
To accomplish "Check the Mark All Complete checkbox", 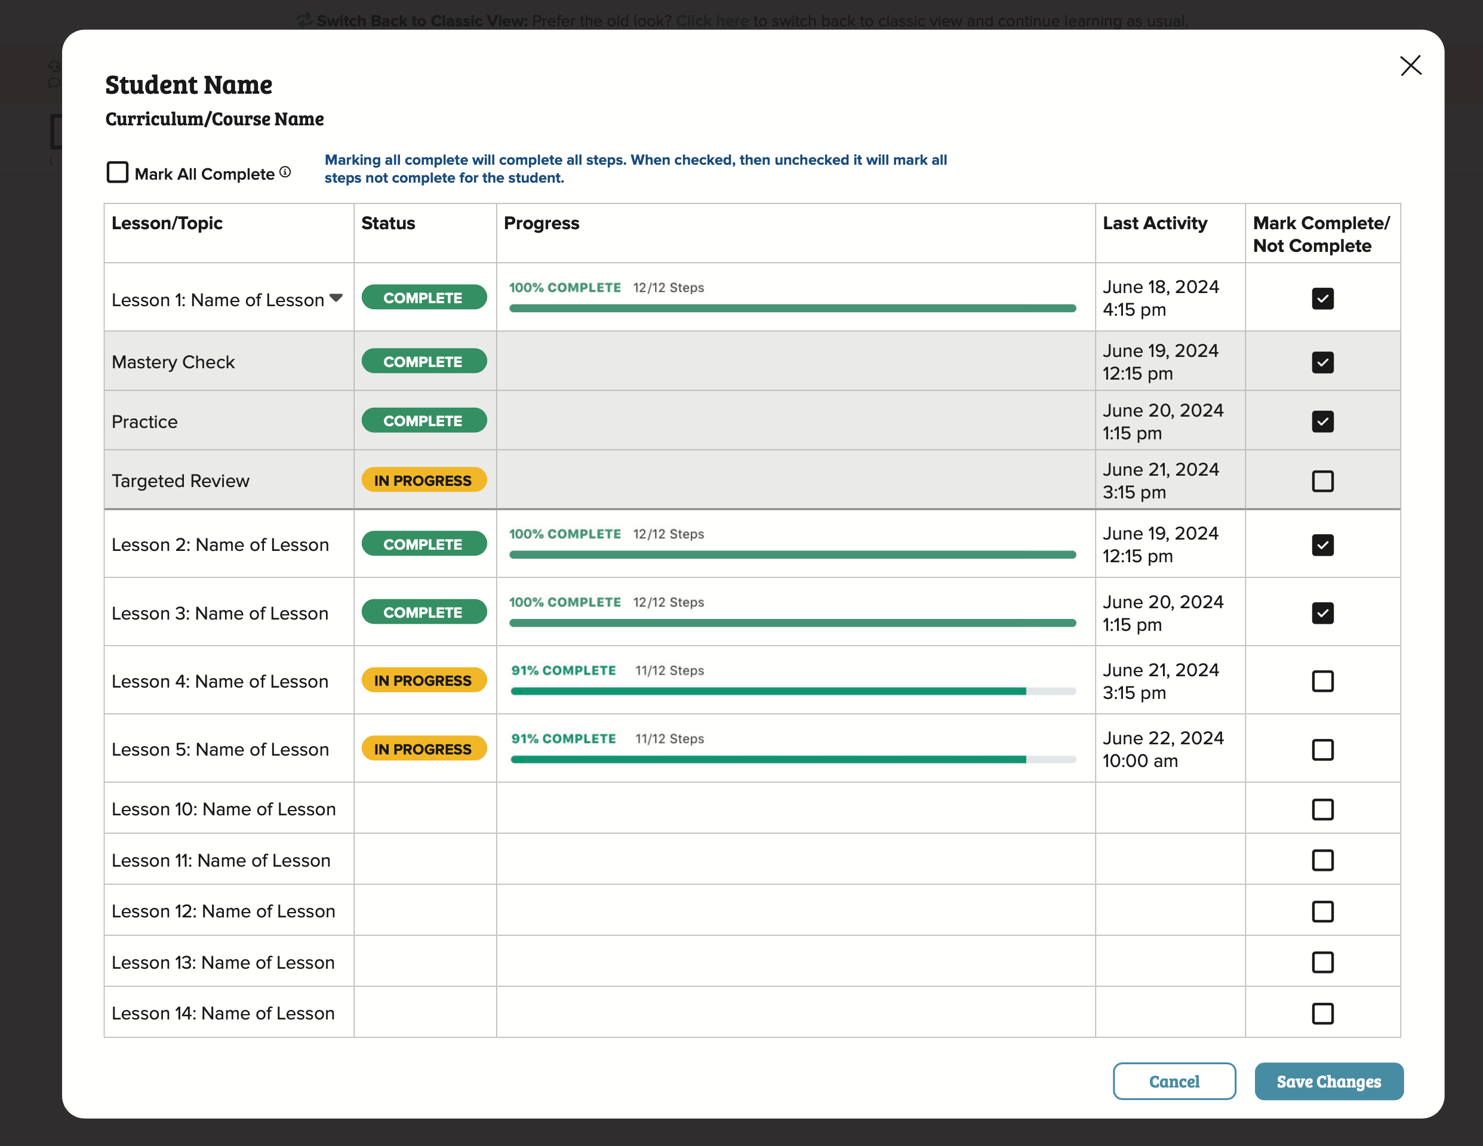I will [118, 172].
